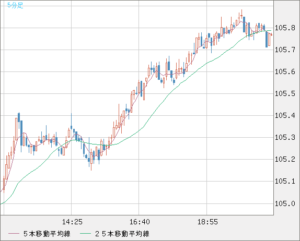Screen dimensions: 300x241
Task: Click the 105.4 price axis label
Action: (285, 115)
